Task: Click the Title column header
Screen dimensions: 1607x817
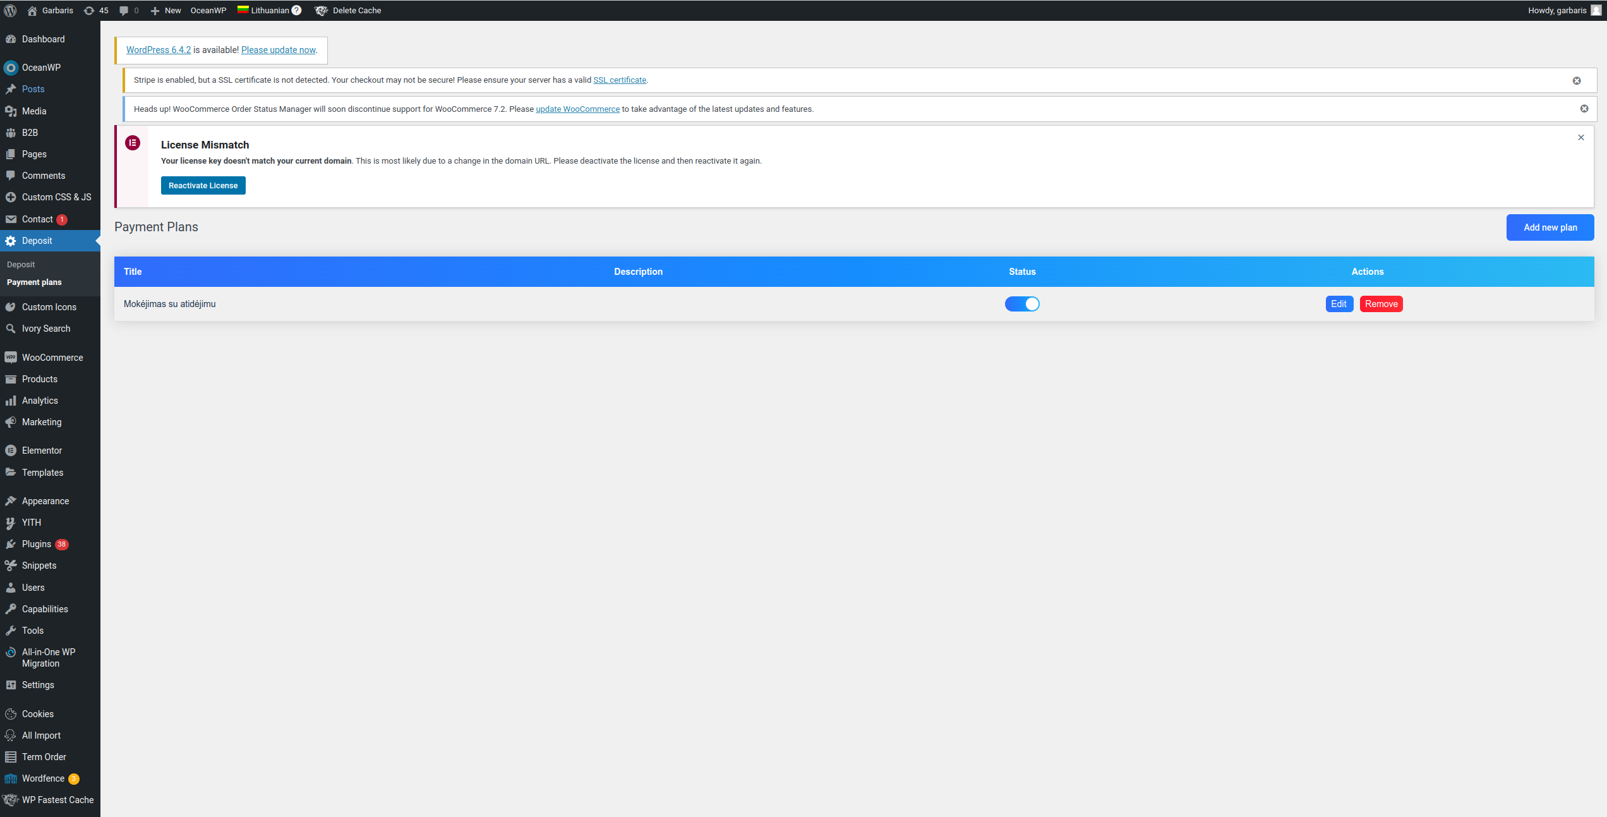Action: click(x=133, y=272)
